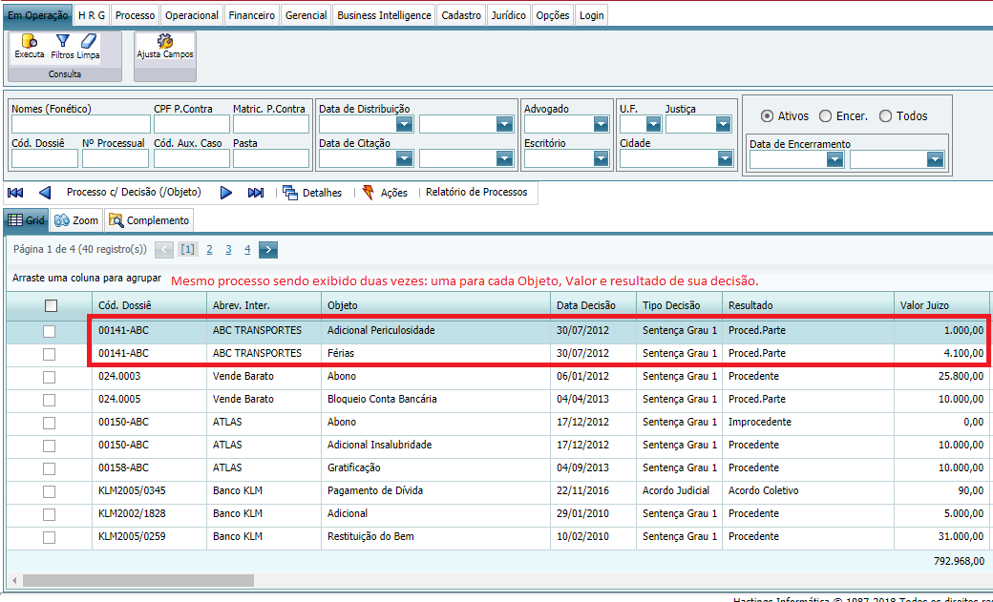Go to page 3 of results

228,249
